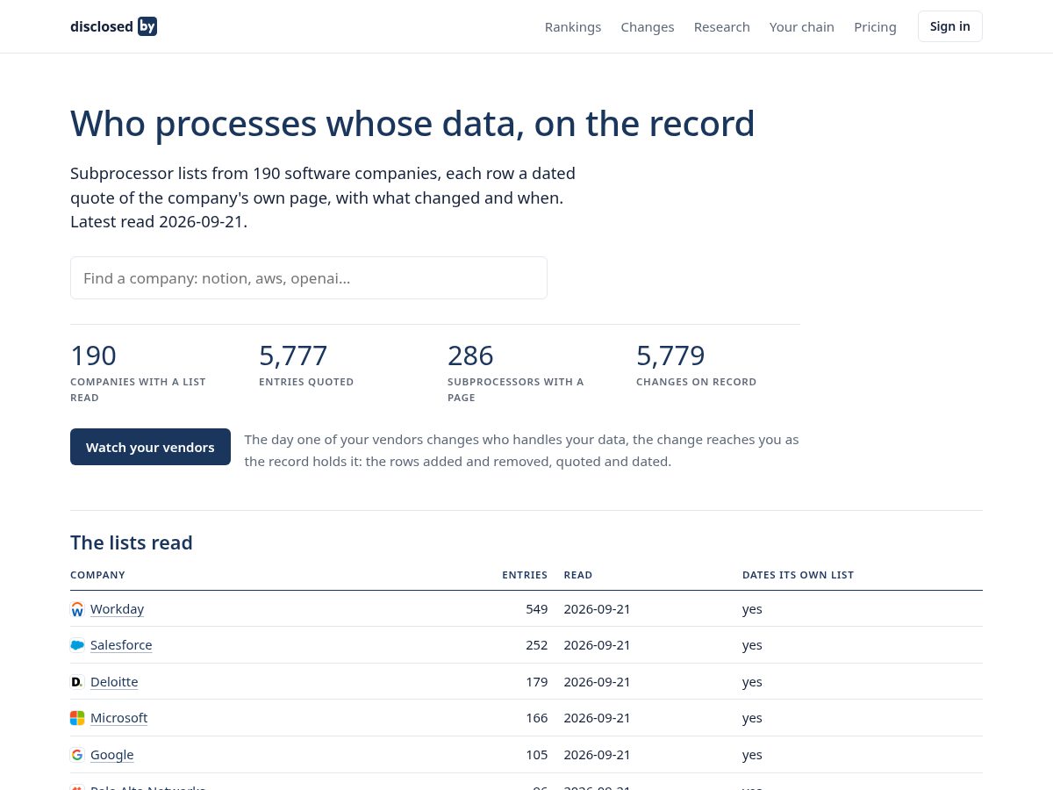
Task: Click the Workday logo icon
Action: click(x=77, y=609)
